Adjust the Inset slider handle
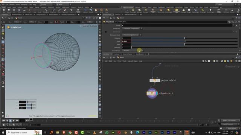 click(x=185, y=41)
